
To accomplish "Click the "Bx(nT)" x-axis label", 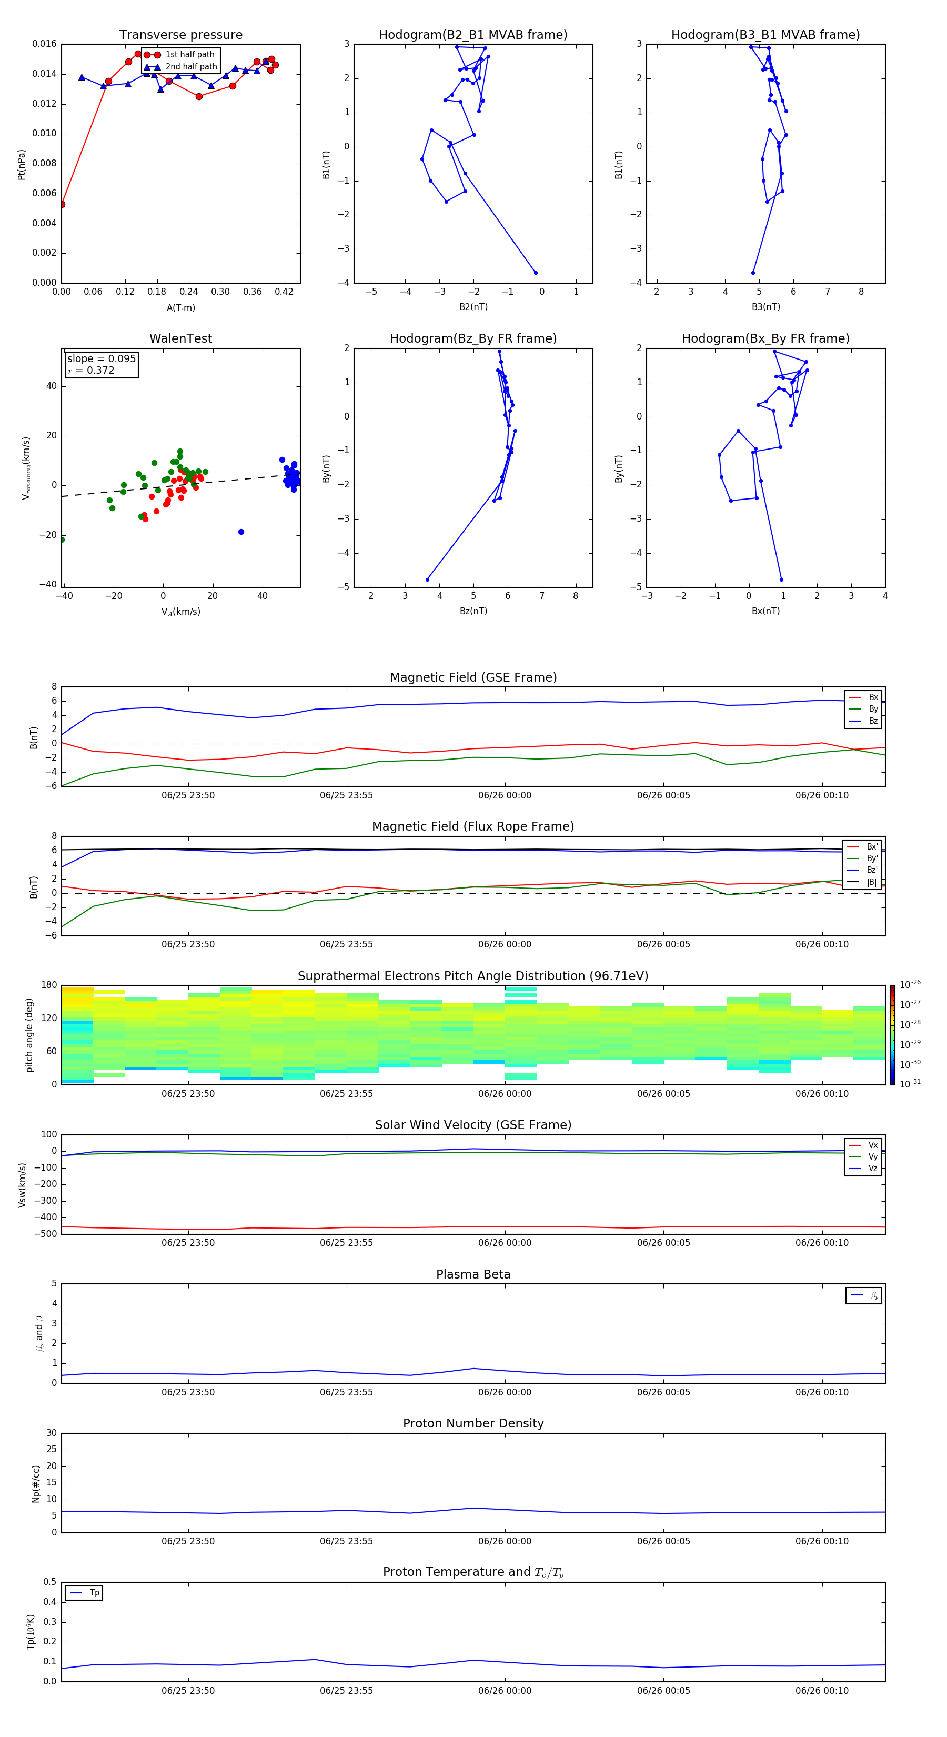I will click(765, 611).
